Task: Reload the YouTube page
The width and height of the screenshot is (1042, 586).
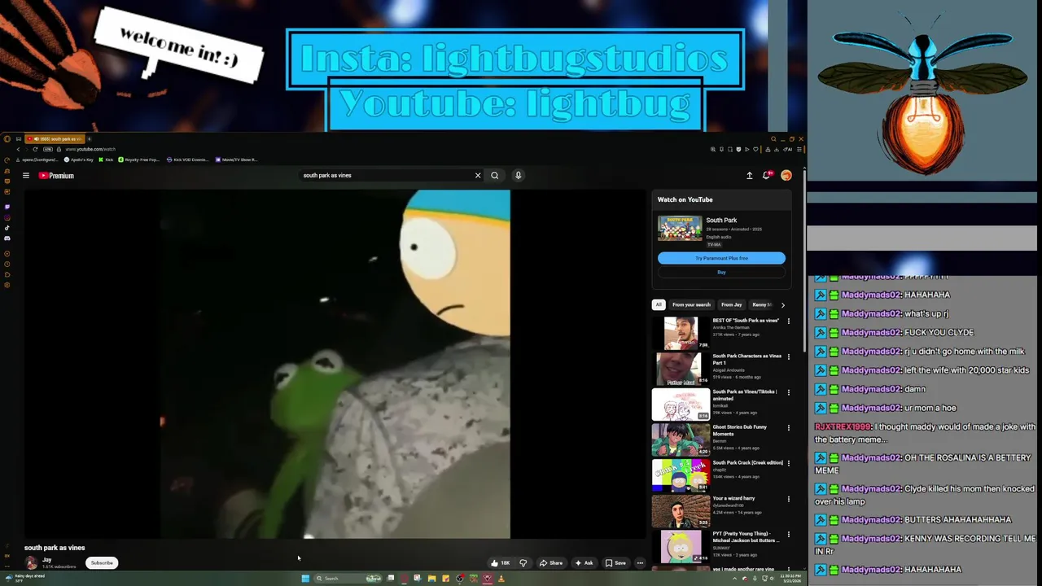Action: 35,149
